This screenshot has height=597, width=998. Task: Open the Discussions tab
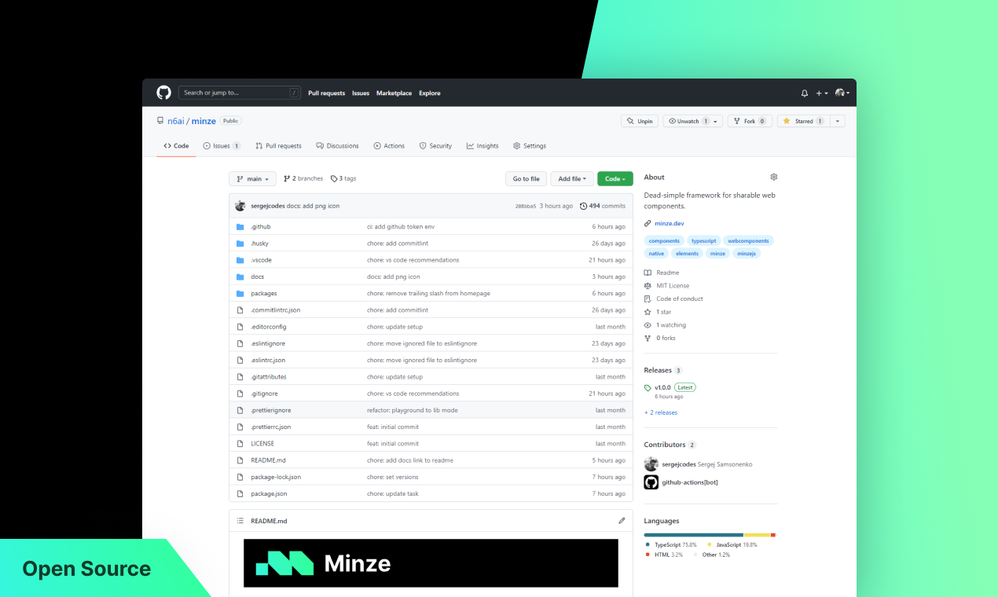pos(337,146)
